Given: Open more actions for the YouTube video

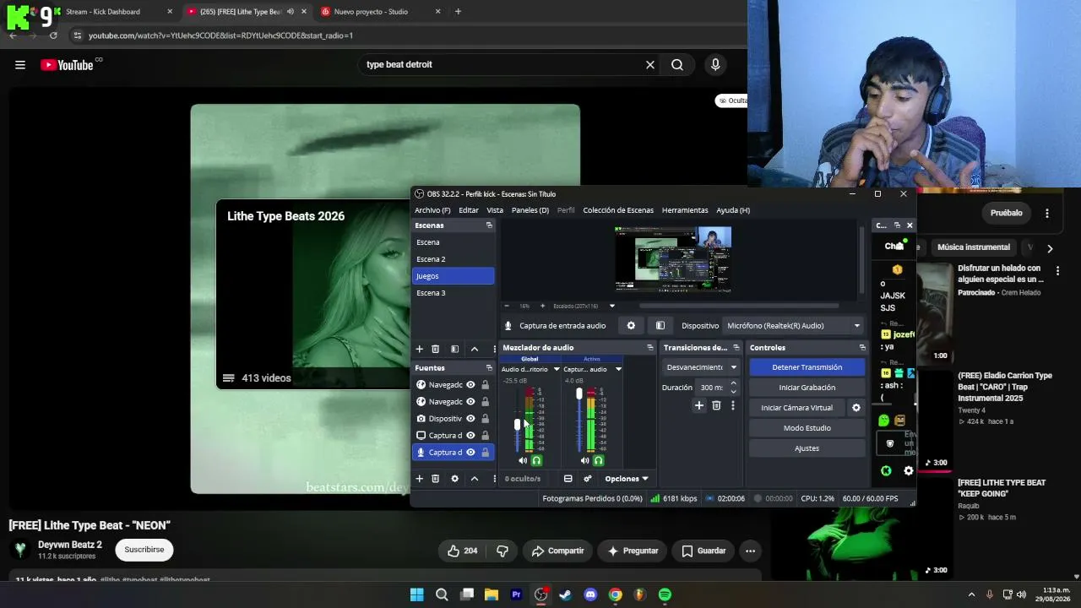Looking at the screenshot, I should click(750, 551).
